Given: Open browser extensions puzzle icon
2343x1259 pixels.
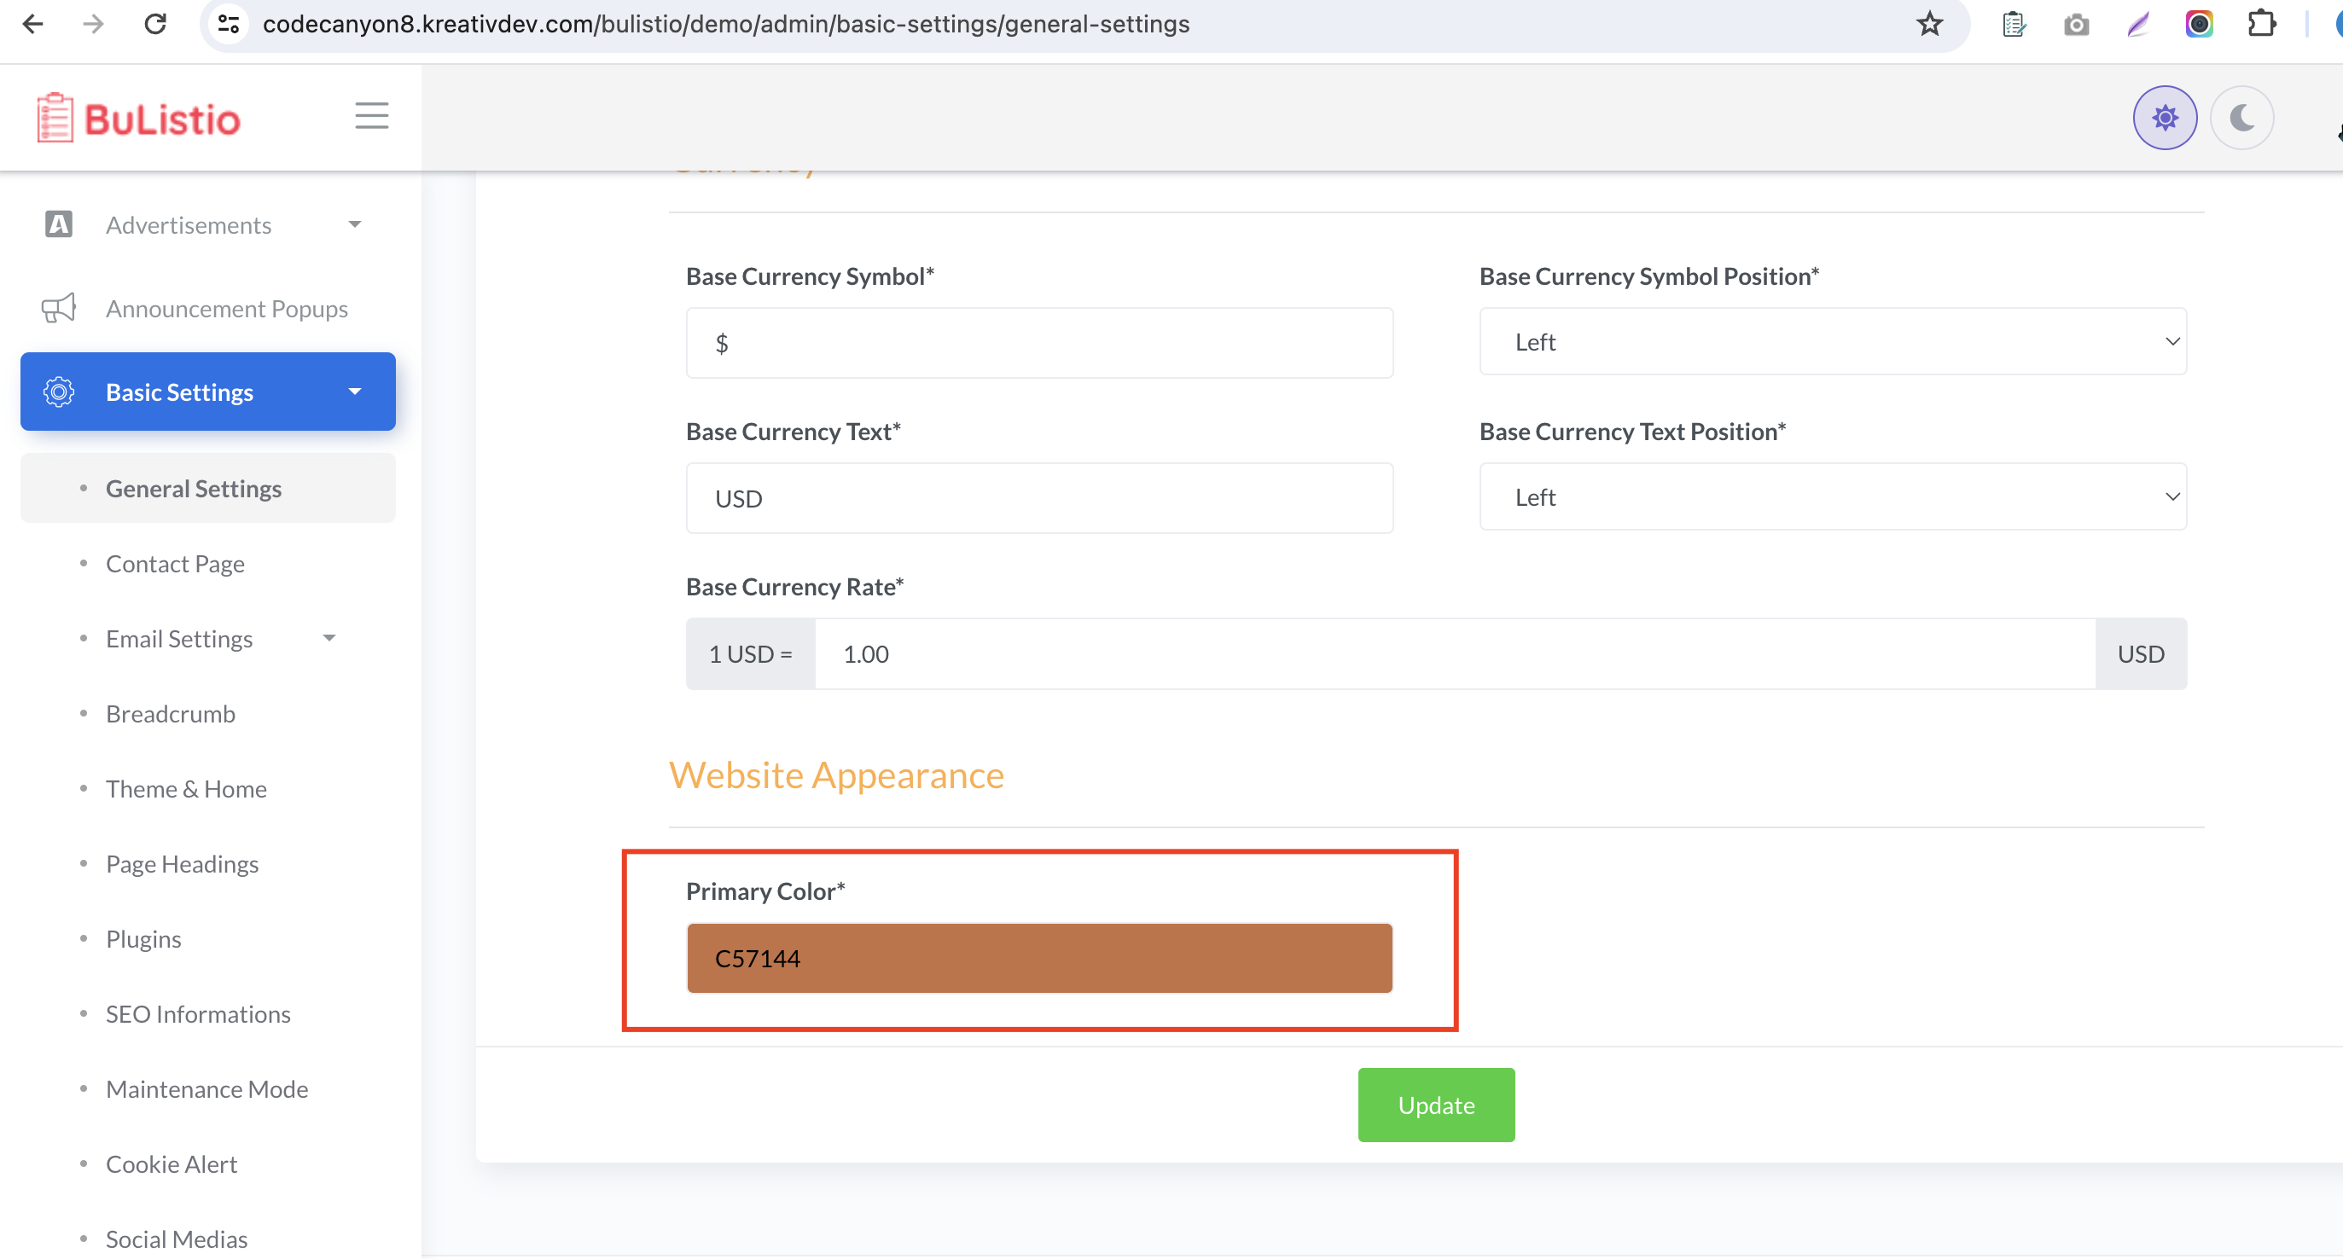Looking at the screenshot, I should [2261, 25].
